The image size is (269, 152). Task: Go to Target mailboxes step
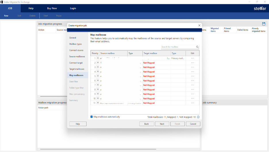77,69
